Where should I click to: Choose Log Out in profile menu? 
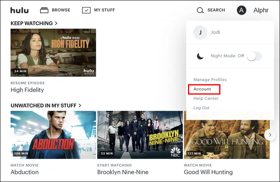click(201, 108)
